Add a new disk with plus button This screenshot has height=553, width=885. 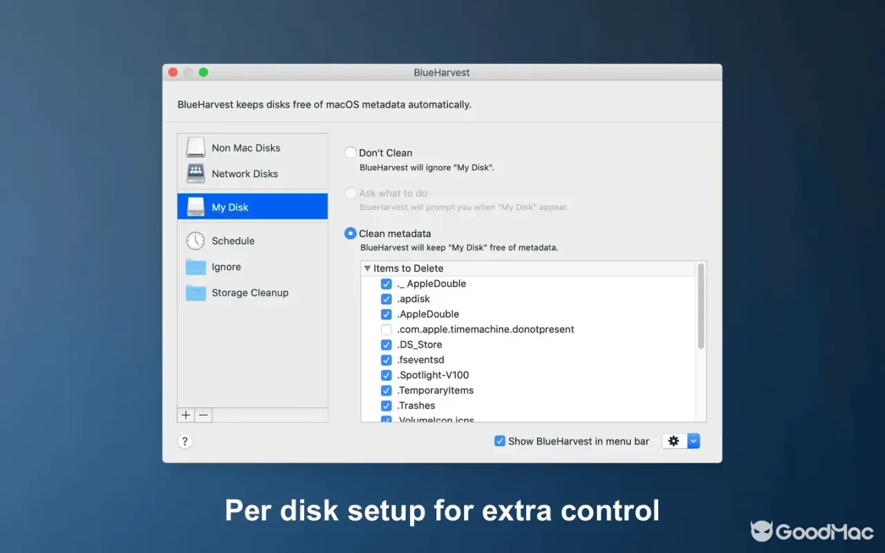click(186, 415)
